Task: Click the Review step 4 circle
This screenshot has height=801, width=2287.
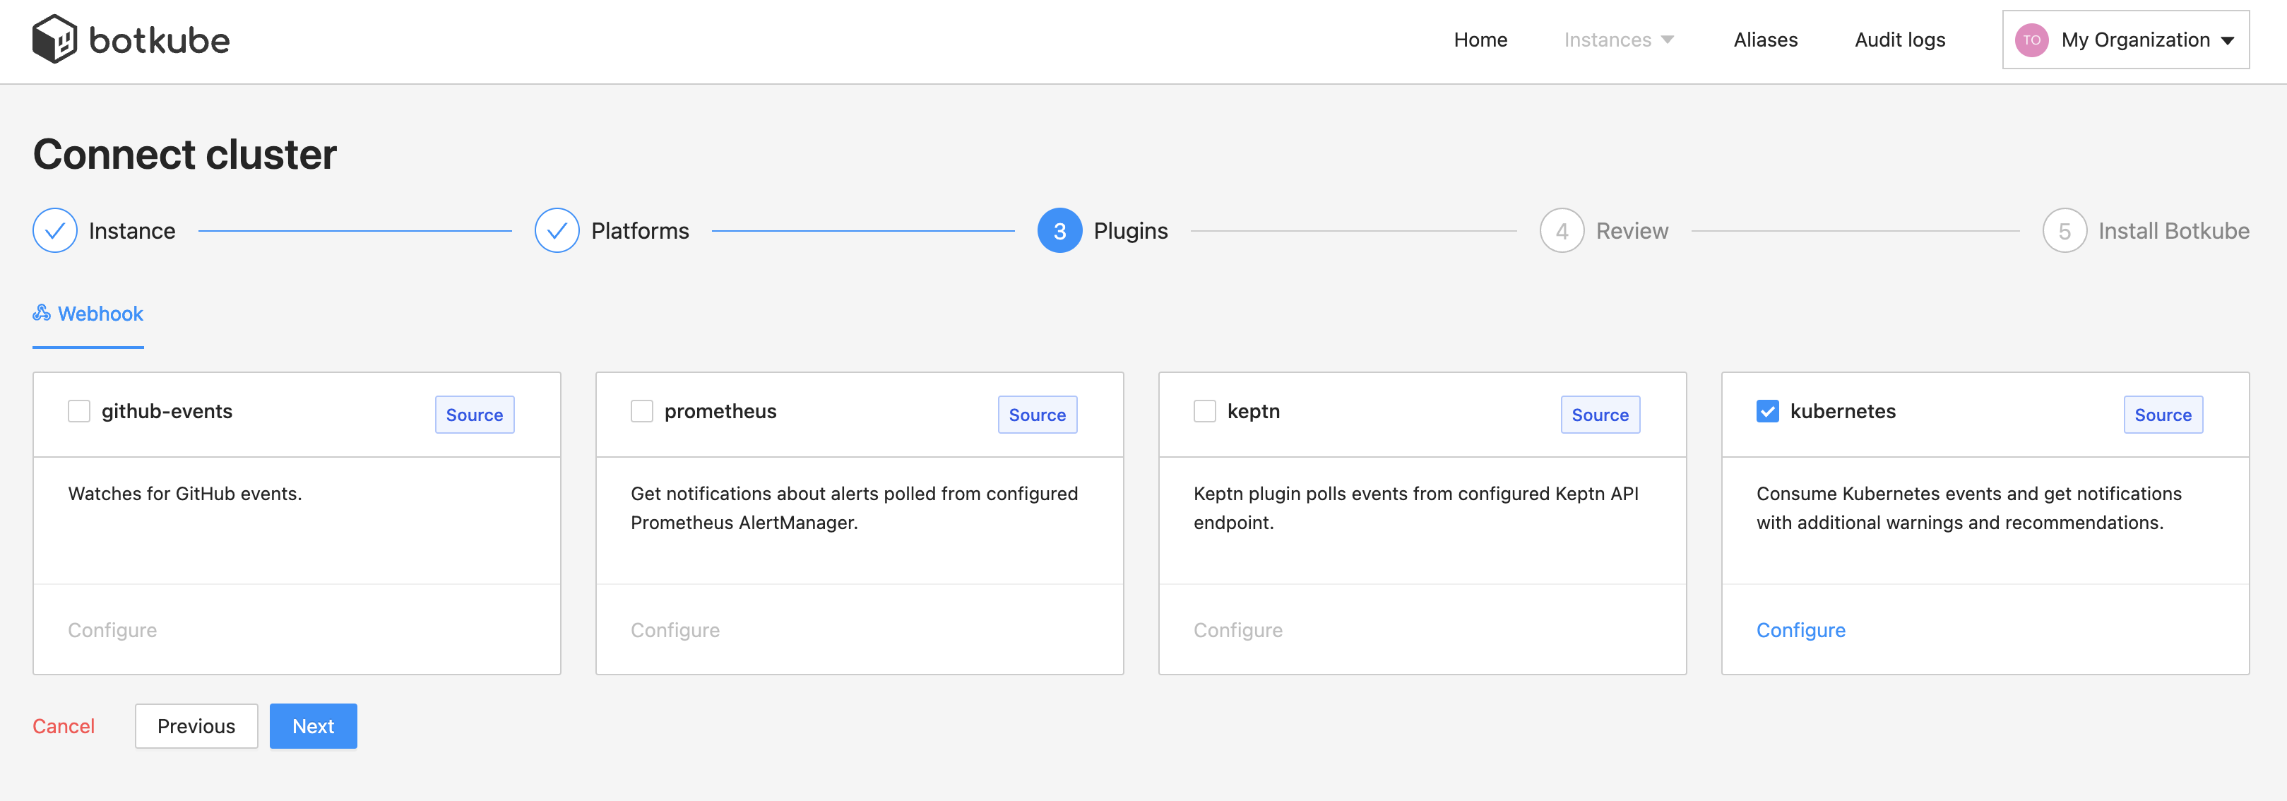Action: [1562, 231]
